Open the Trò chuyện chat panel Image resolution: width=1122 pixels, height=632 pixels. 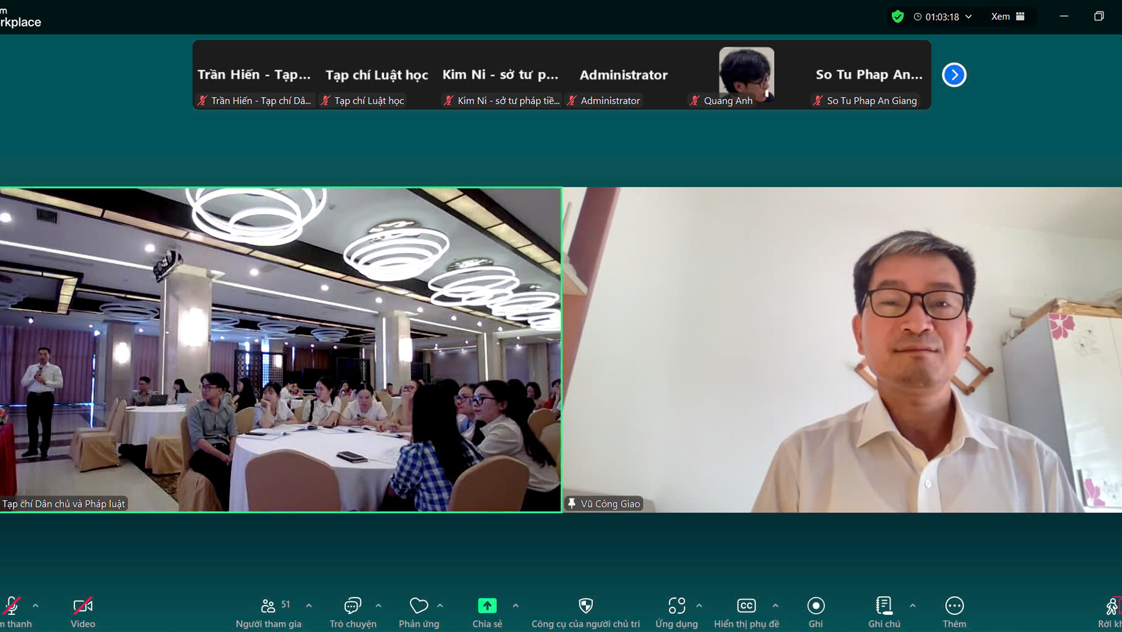pos(352,606)
